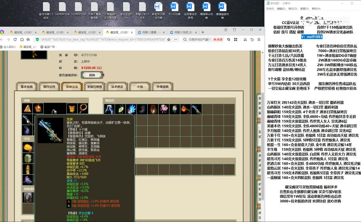Open the 属性抗性 tab
This screenshot has width=361, height=222.
click(x=49, y=87)
